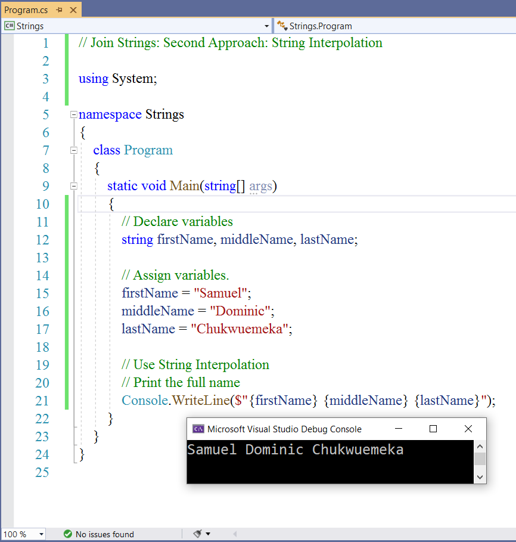The image size is (516, 542).
Task: Click the "Chukwuemeka" string literal
Action: [x=240, y=329]
